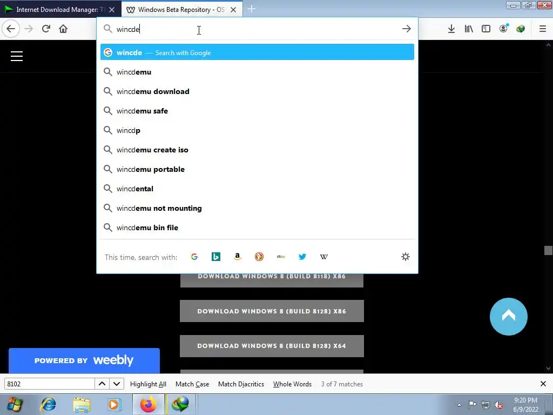Click the page vertical scrollbar thumb
Viewport: 553px width, 415px height.
[548, 250]
